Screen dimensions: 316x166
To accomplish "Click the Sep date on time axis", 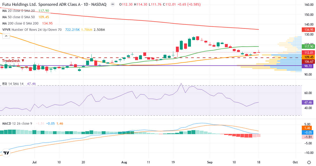I will (210, 162).
